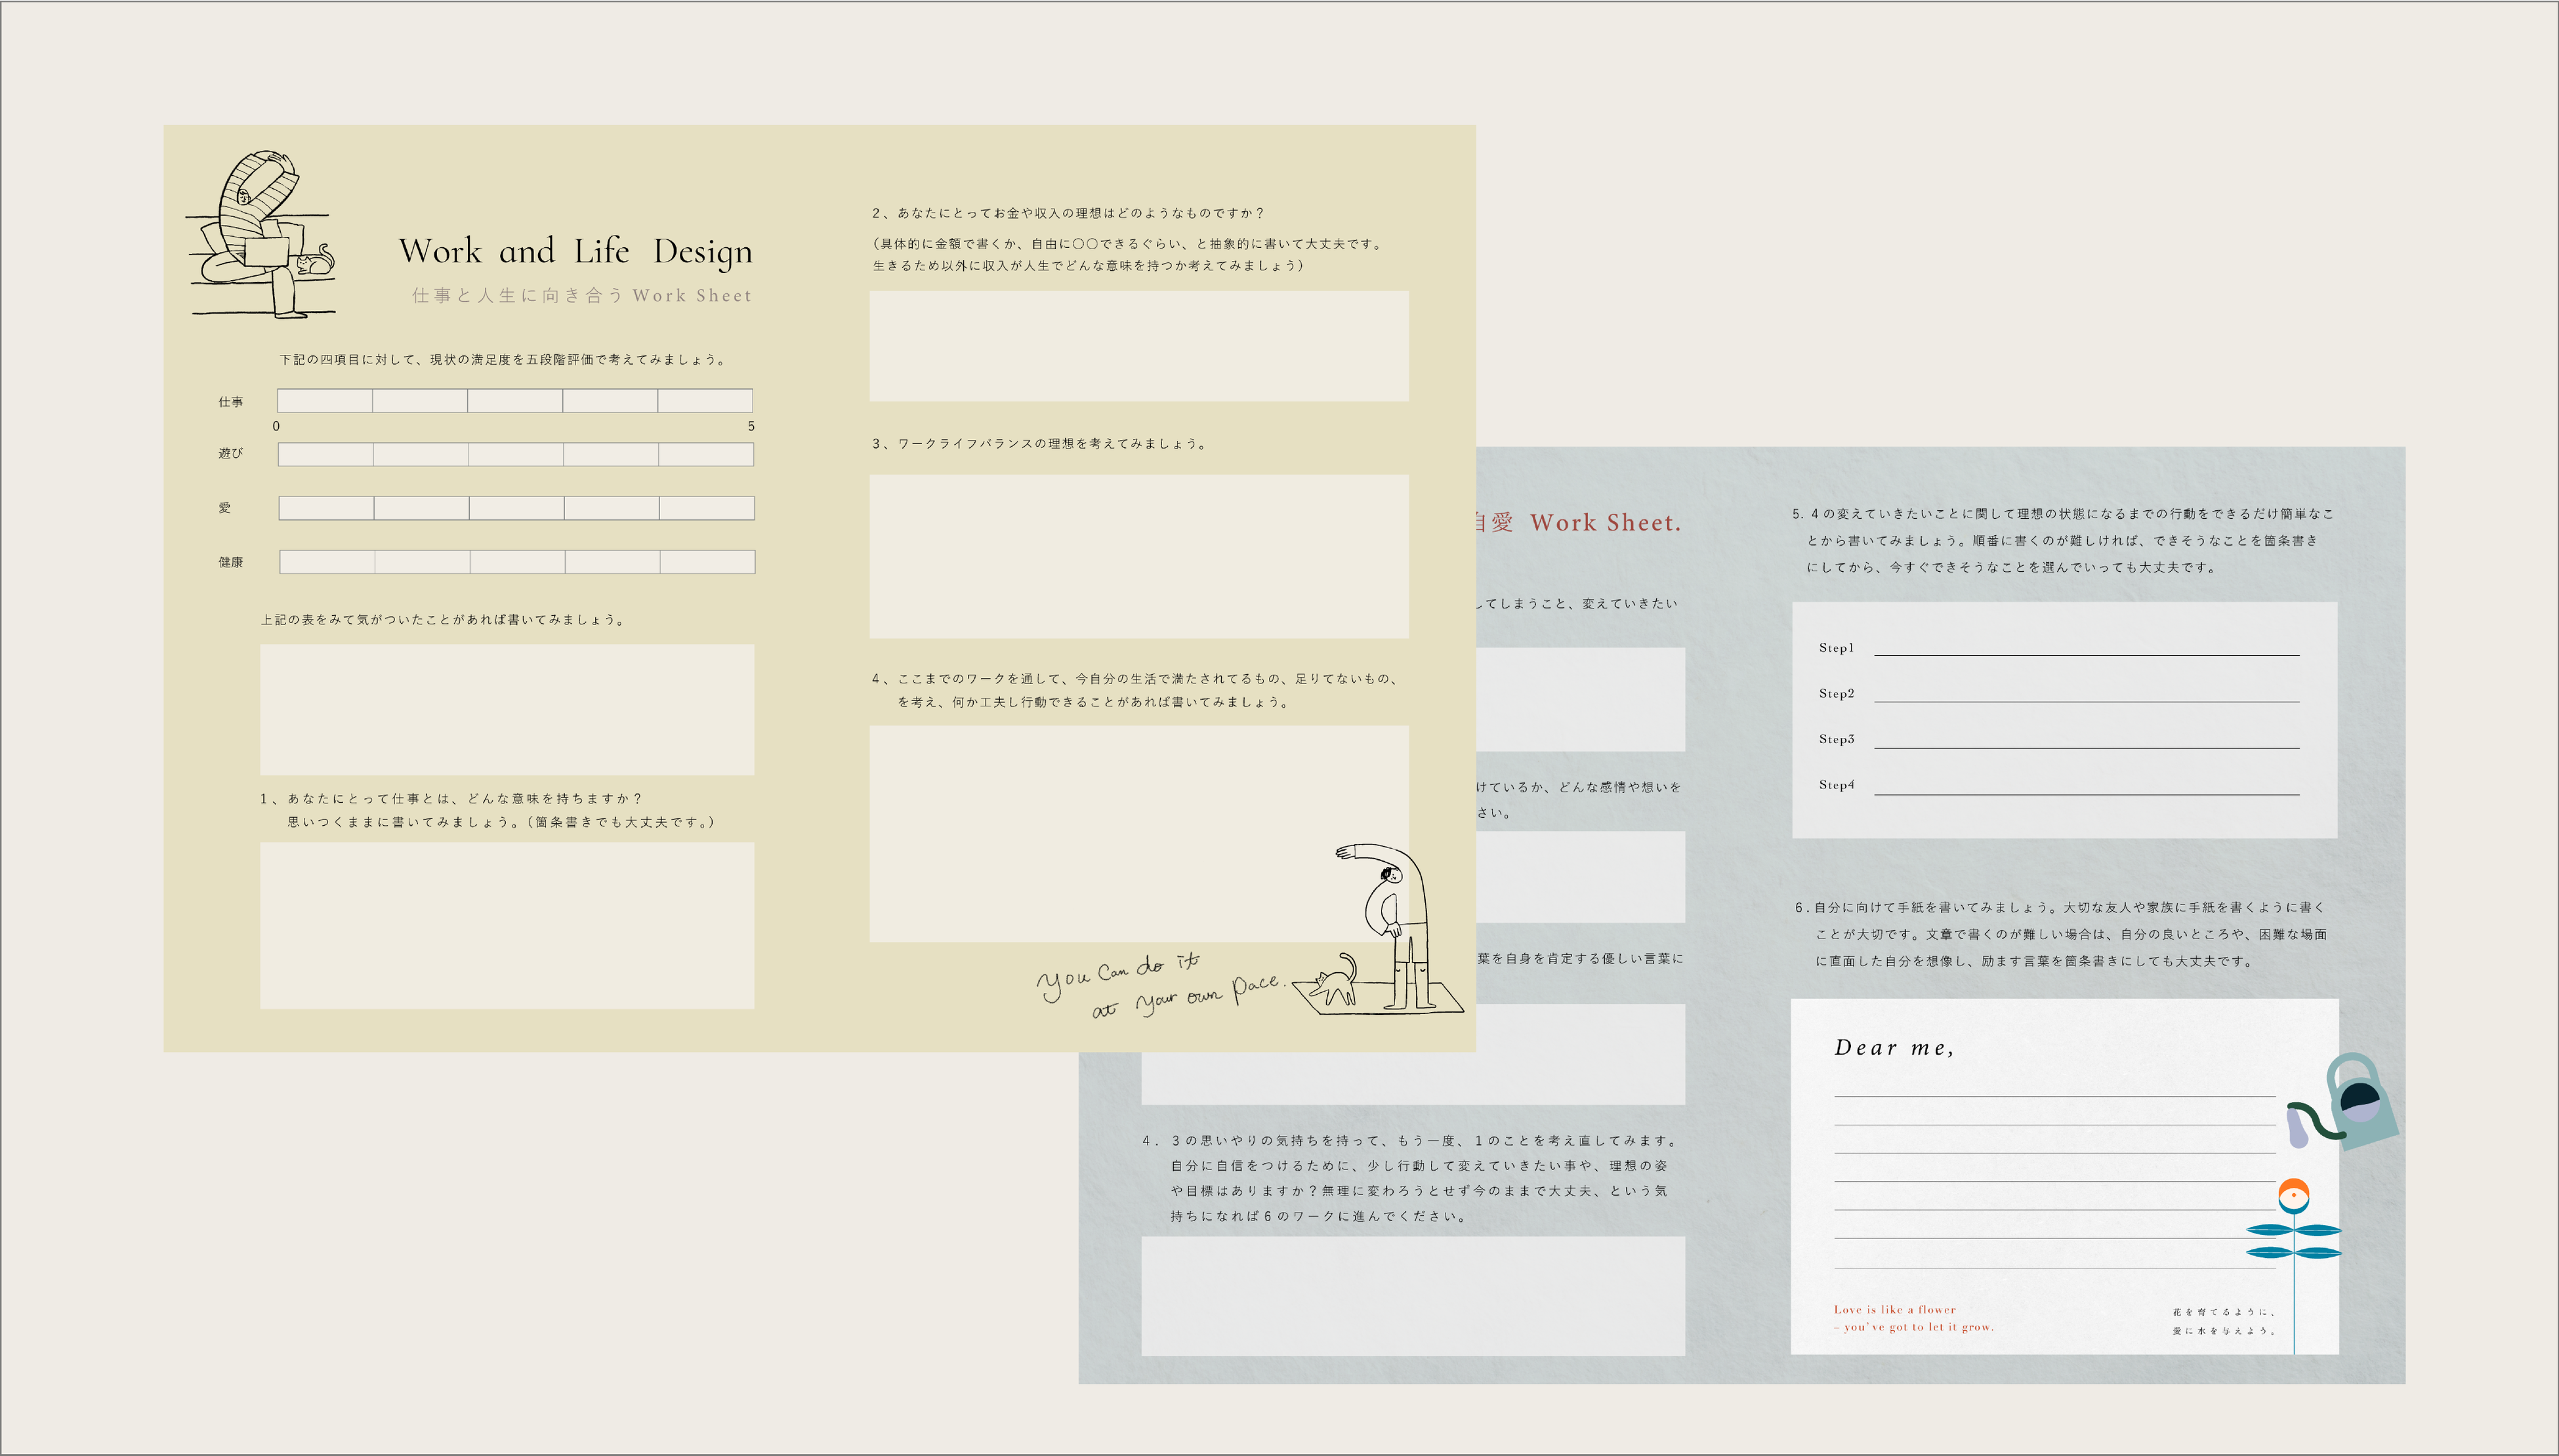Click the red 'Work Sheet.' heading
Screen dimensions: 2559x1456
[1605, 523]
